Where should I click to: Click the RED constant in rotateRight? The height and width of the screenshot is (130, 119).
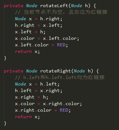click(64, 110)
